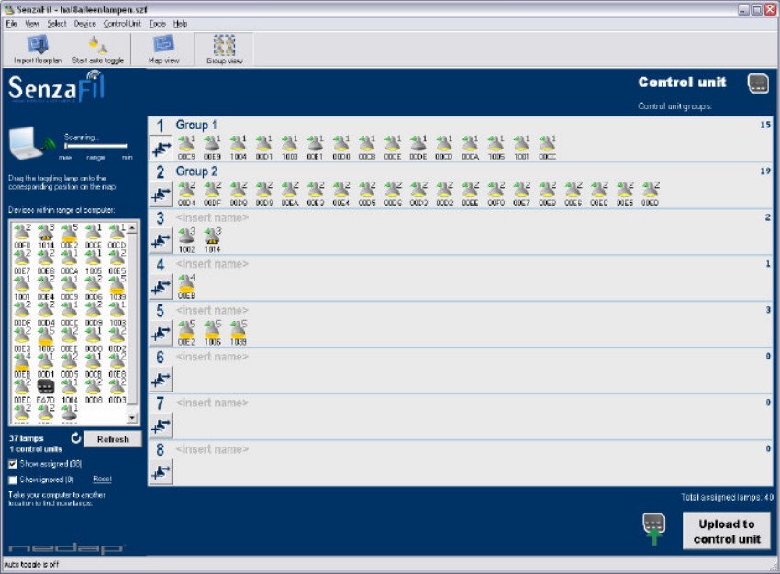Click the scanning range slider
Screen dimensions: 780x574
pyautogui.click(x=95, y=146)
